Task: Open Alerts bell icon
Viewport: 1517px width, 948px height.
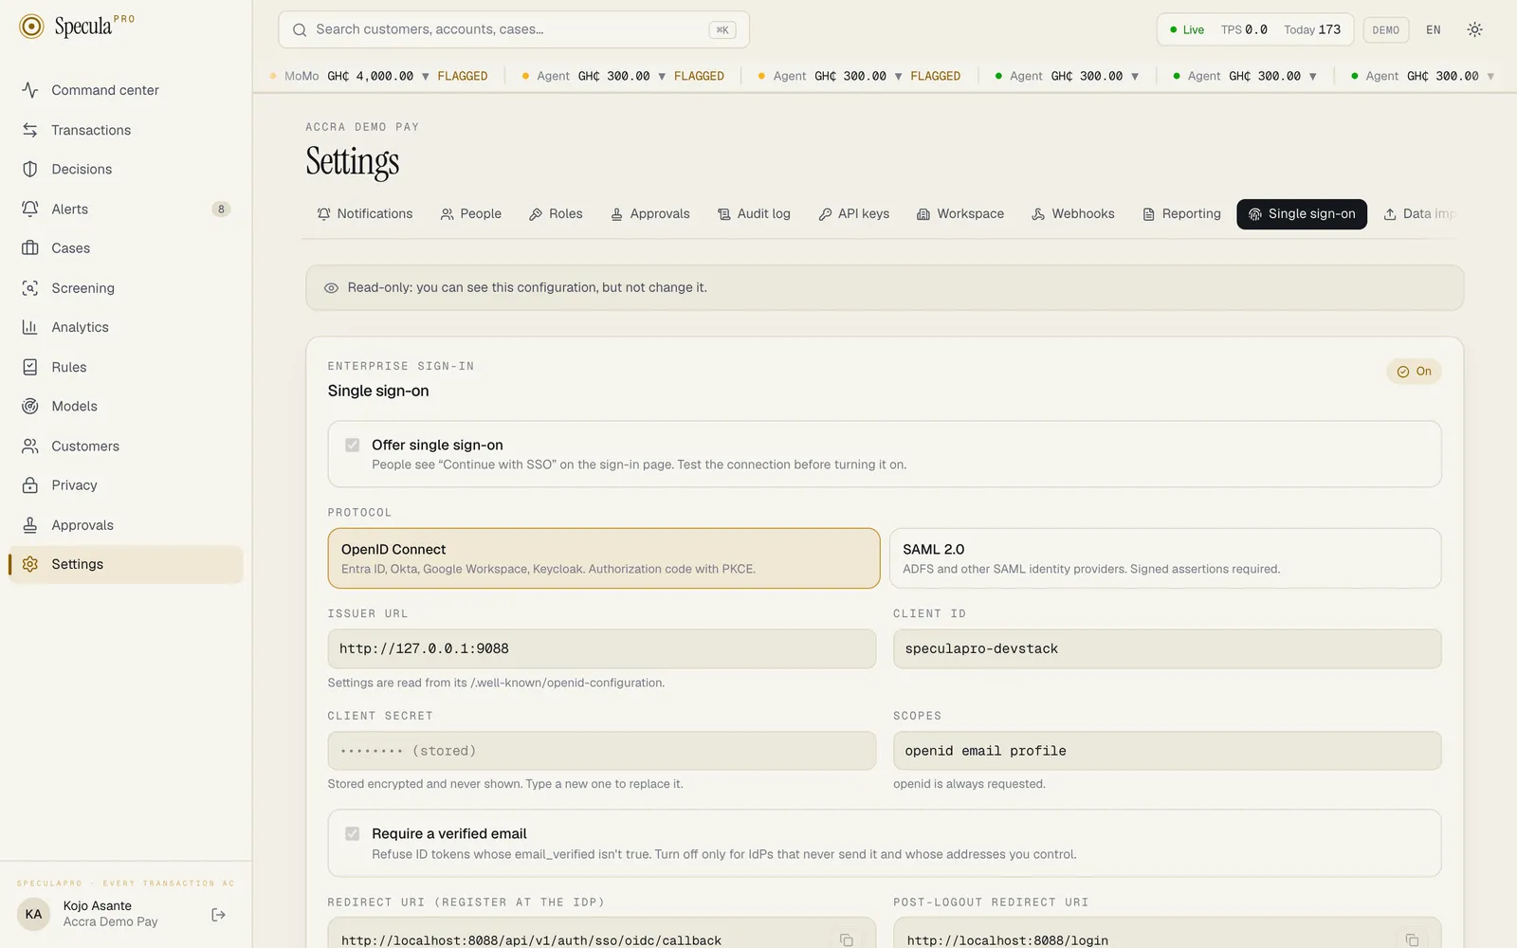Action: click(x=30, y=209)
